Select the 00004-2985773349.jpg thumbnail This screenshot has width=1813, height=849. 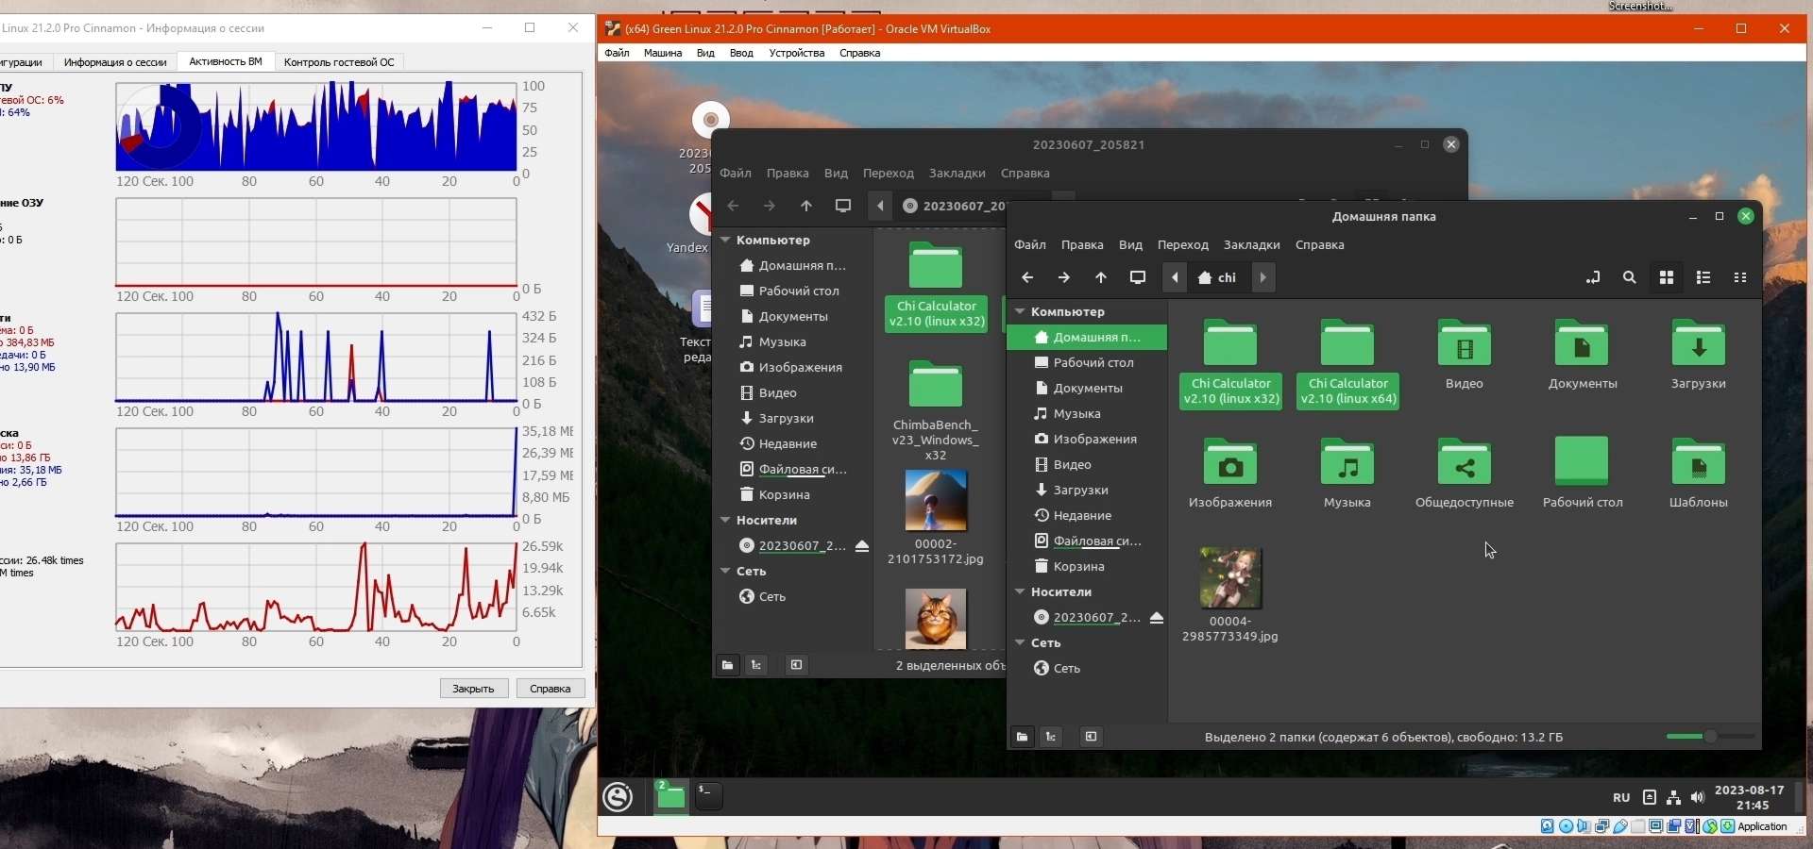tap(1230, 578)
